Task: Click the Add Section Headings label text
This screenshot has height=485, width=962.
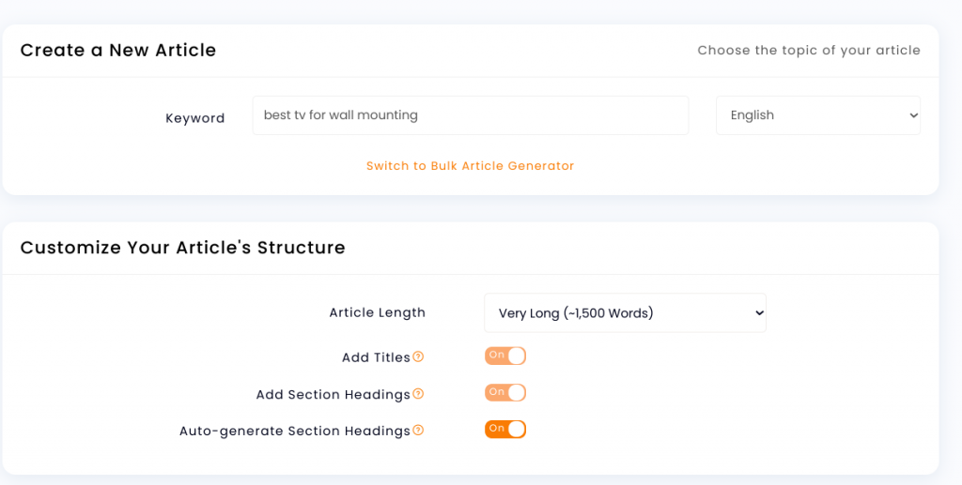Action: coord(334,394)
